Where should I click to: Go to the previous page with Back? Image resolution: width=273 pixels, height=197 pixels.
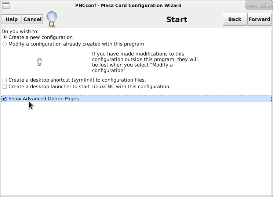(234, 19)
